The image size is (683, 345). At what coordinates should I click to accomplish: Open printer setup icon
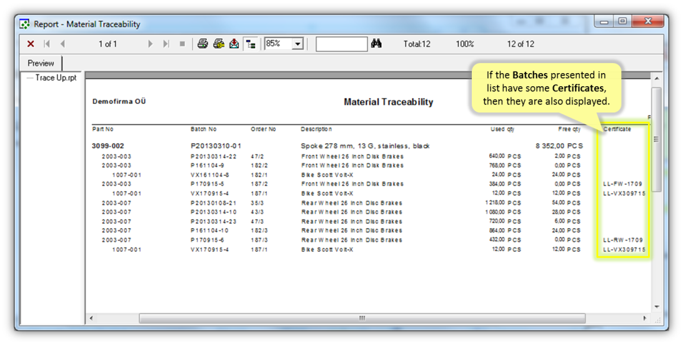[218, 44]
